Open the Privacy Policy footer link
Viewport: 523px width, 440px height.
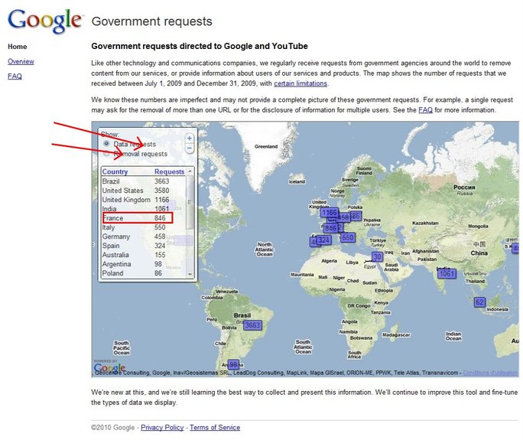[162, 427]
